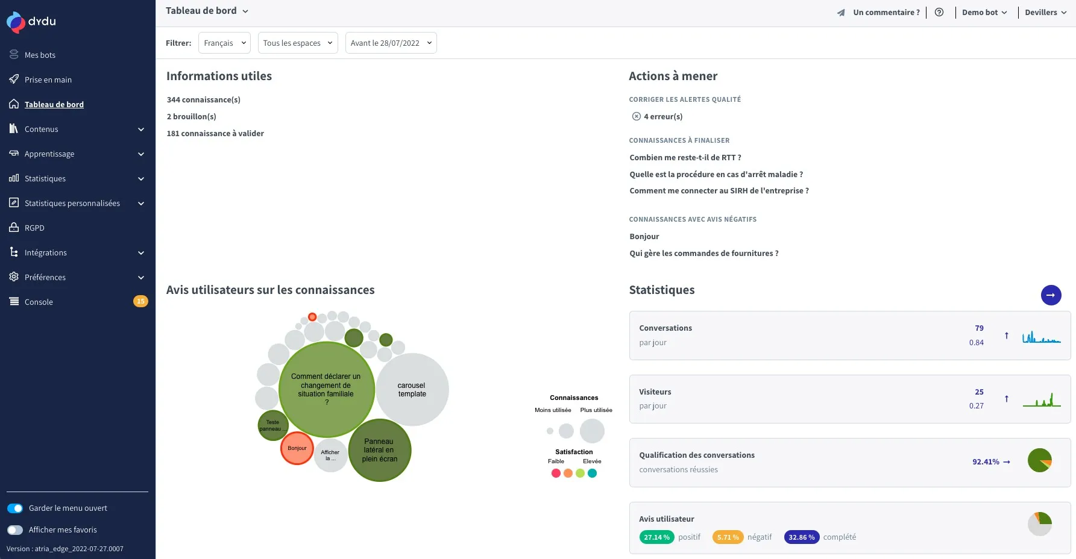Disable the Garder le menu ouvert toggle

15,508
